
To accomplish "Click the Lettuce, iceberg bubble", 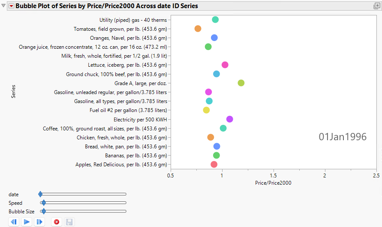I will click(x=225, y=65).
